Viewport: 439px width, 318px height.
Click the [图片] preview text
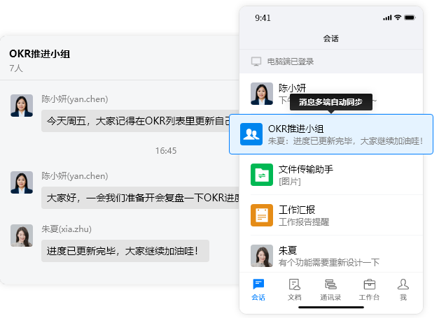pos(289,182)
